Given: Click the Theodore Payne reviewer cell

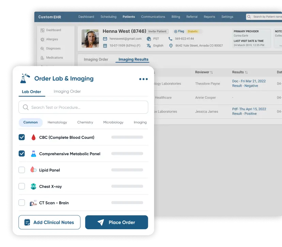Looking at the screenshot, I should click(207, 84).
